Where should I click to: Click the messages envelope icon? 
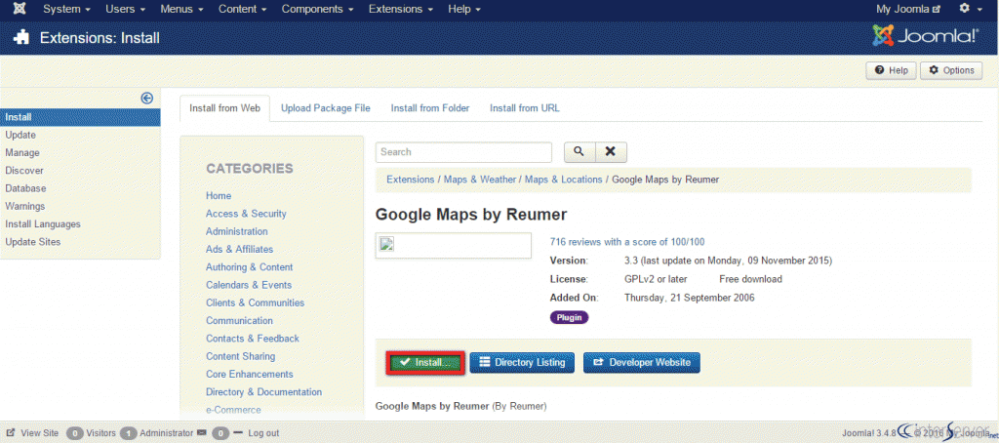[202, 433]
